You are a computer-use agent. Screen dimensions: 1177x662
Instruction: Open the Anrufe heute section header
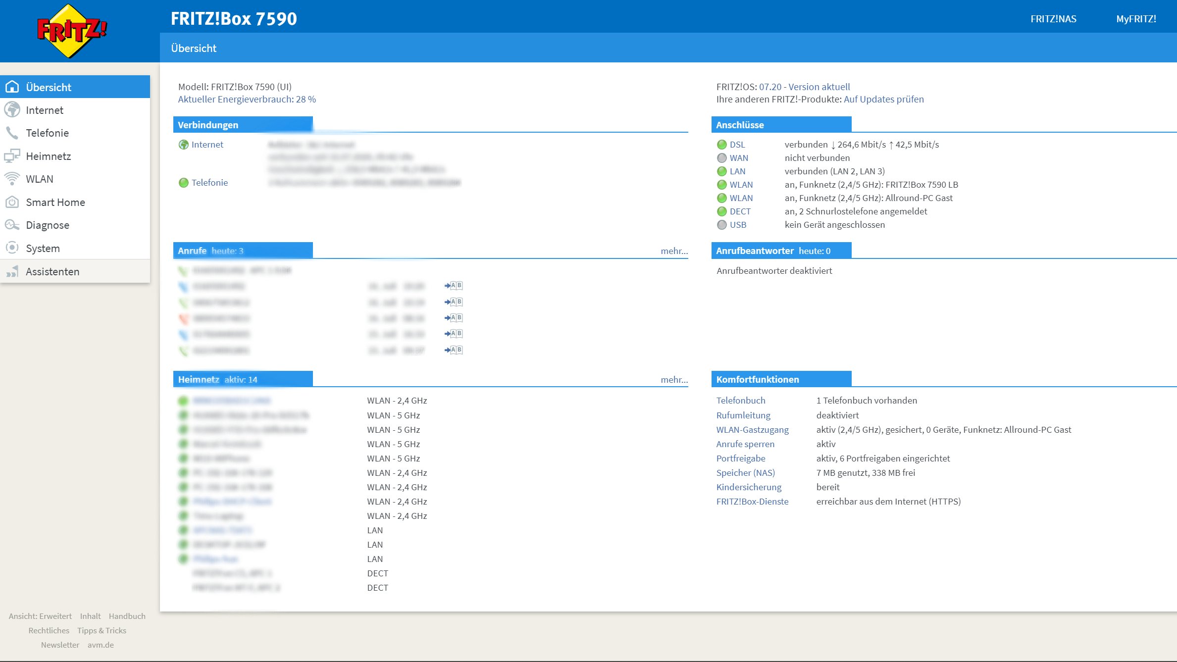tap(243, 251)
